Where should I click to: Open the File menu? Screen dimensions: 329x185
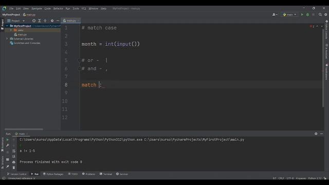point(11,9)
